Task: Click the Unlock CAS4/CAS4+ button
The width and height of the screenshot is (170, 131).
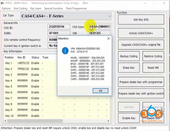Action: coord(141,33)
